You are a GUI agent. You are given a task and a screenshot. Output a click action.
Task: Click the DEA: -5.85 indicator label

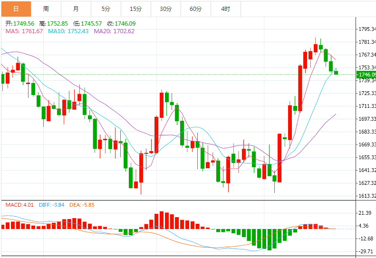[82, 205]
